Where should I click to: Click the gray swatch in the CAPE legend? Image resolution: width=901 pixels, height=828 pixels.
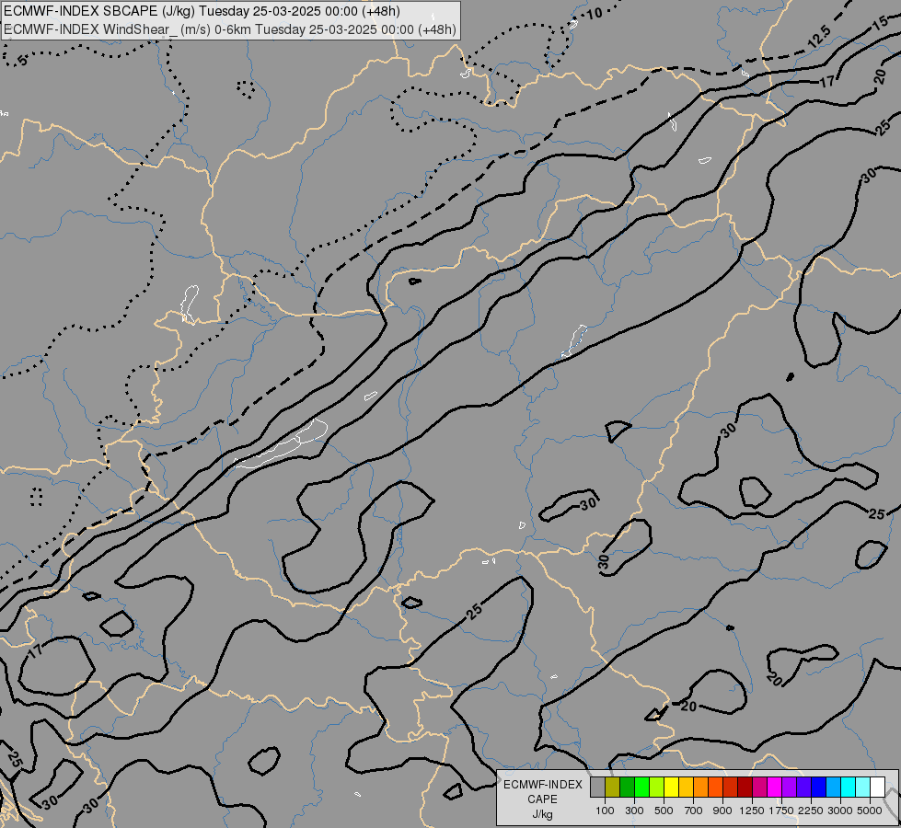tap(597, 788)
